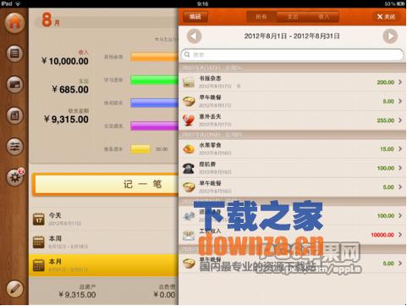
Task: Switch to the 所有 tab
Action: (x=261, y=17)
